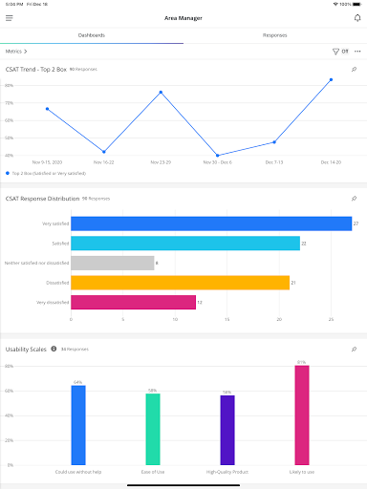The image size is (367, 489).
Task: Click the Nov 16-22 data point
Action: coord(104,152)
